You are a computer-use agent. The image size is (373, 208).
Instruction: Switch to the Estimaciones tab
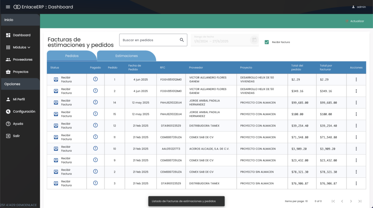click(126, 56)
